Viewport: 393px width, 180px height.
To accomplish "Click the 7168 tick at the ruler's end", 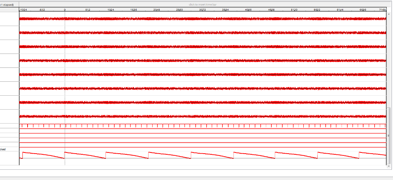I will pyautogui.click(x=382, y=10).
